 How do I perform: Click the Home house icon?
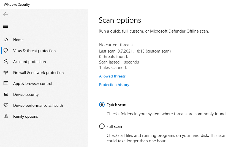(6, 40)
